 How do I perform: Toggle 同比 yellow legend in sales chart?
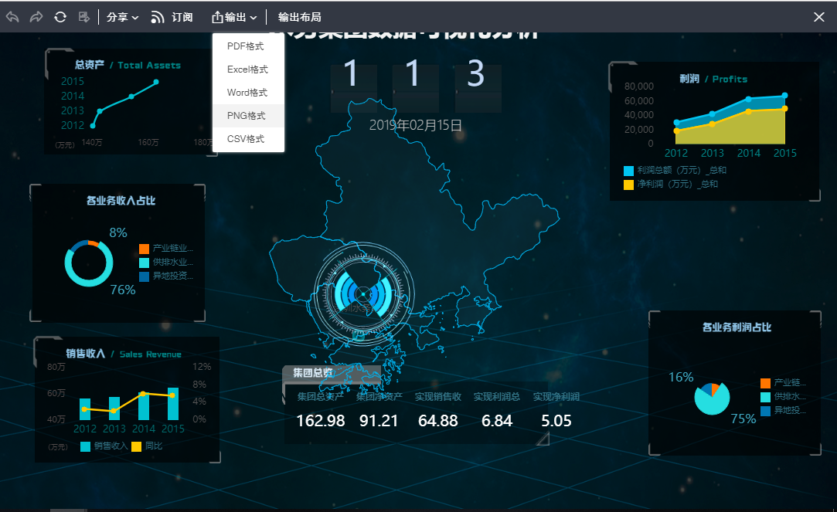[136, 446]
